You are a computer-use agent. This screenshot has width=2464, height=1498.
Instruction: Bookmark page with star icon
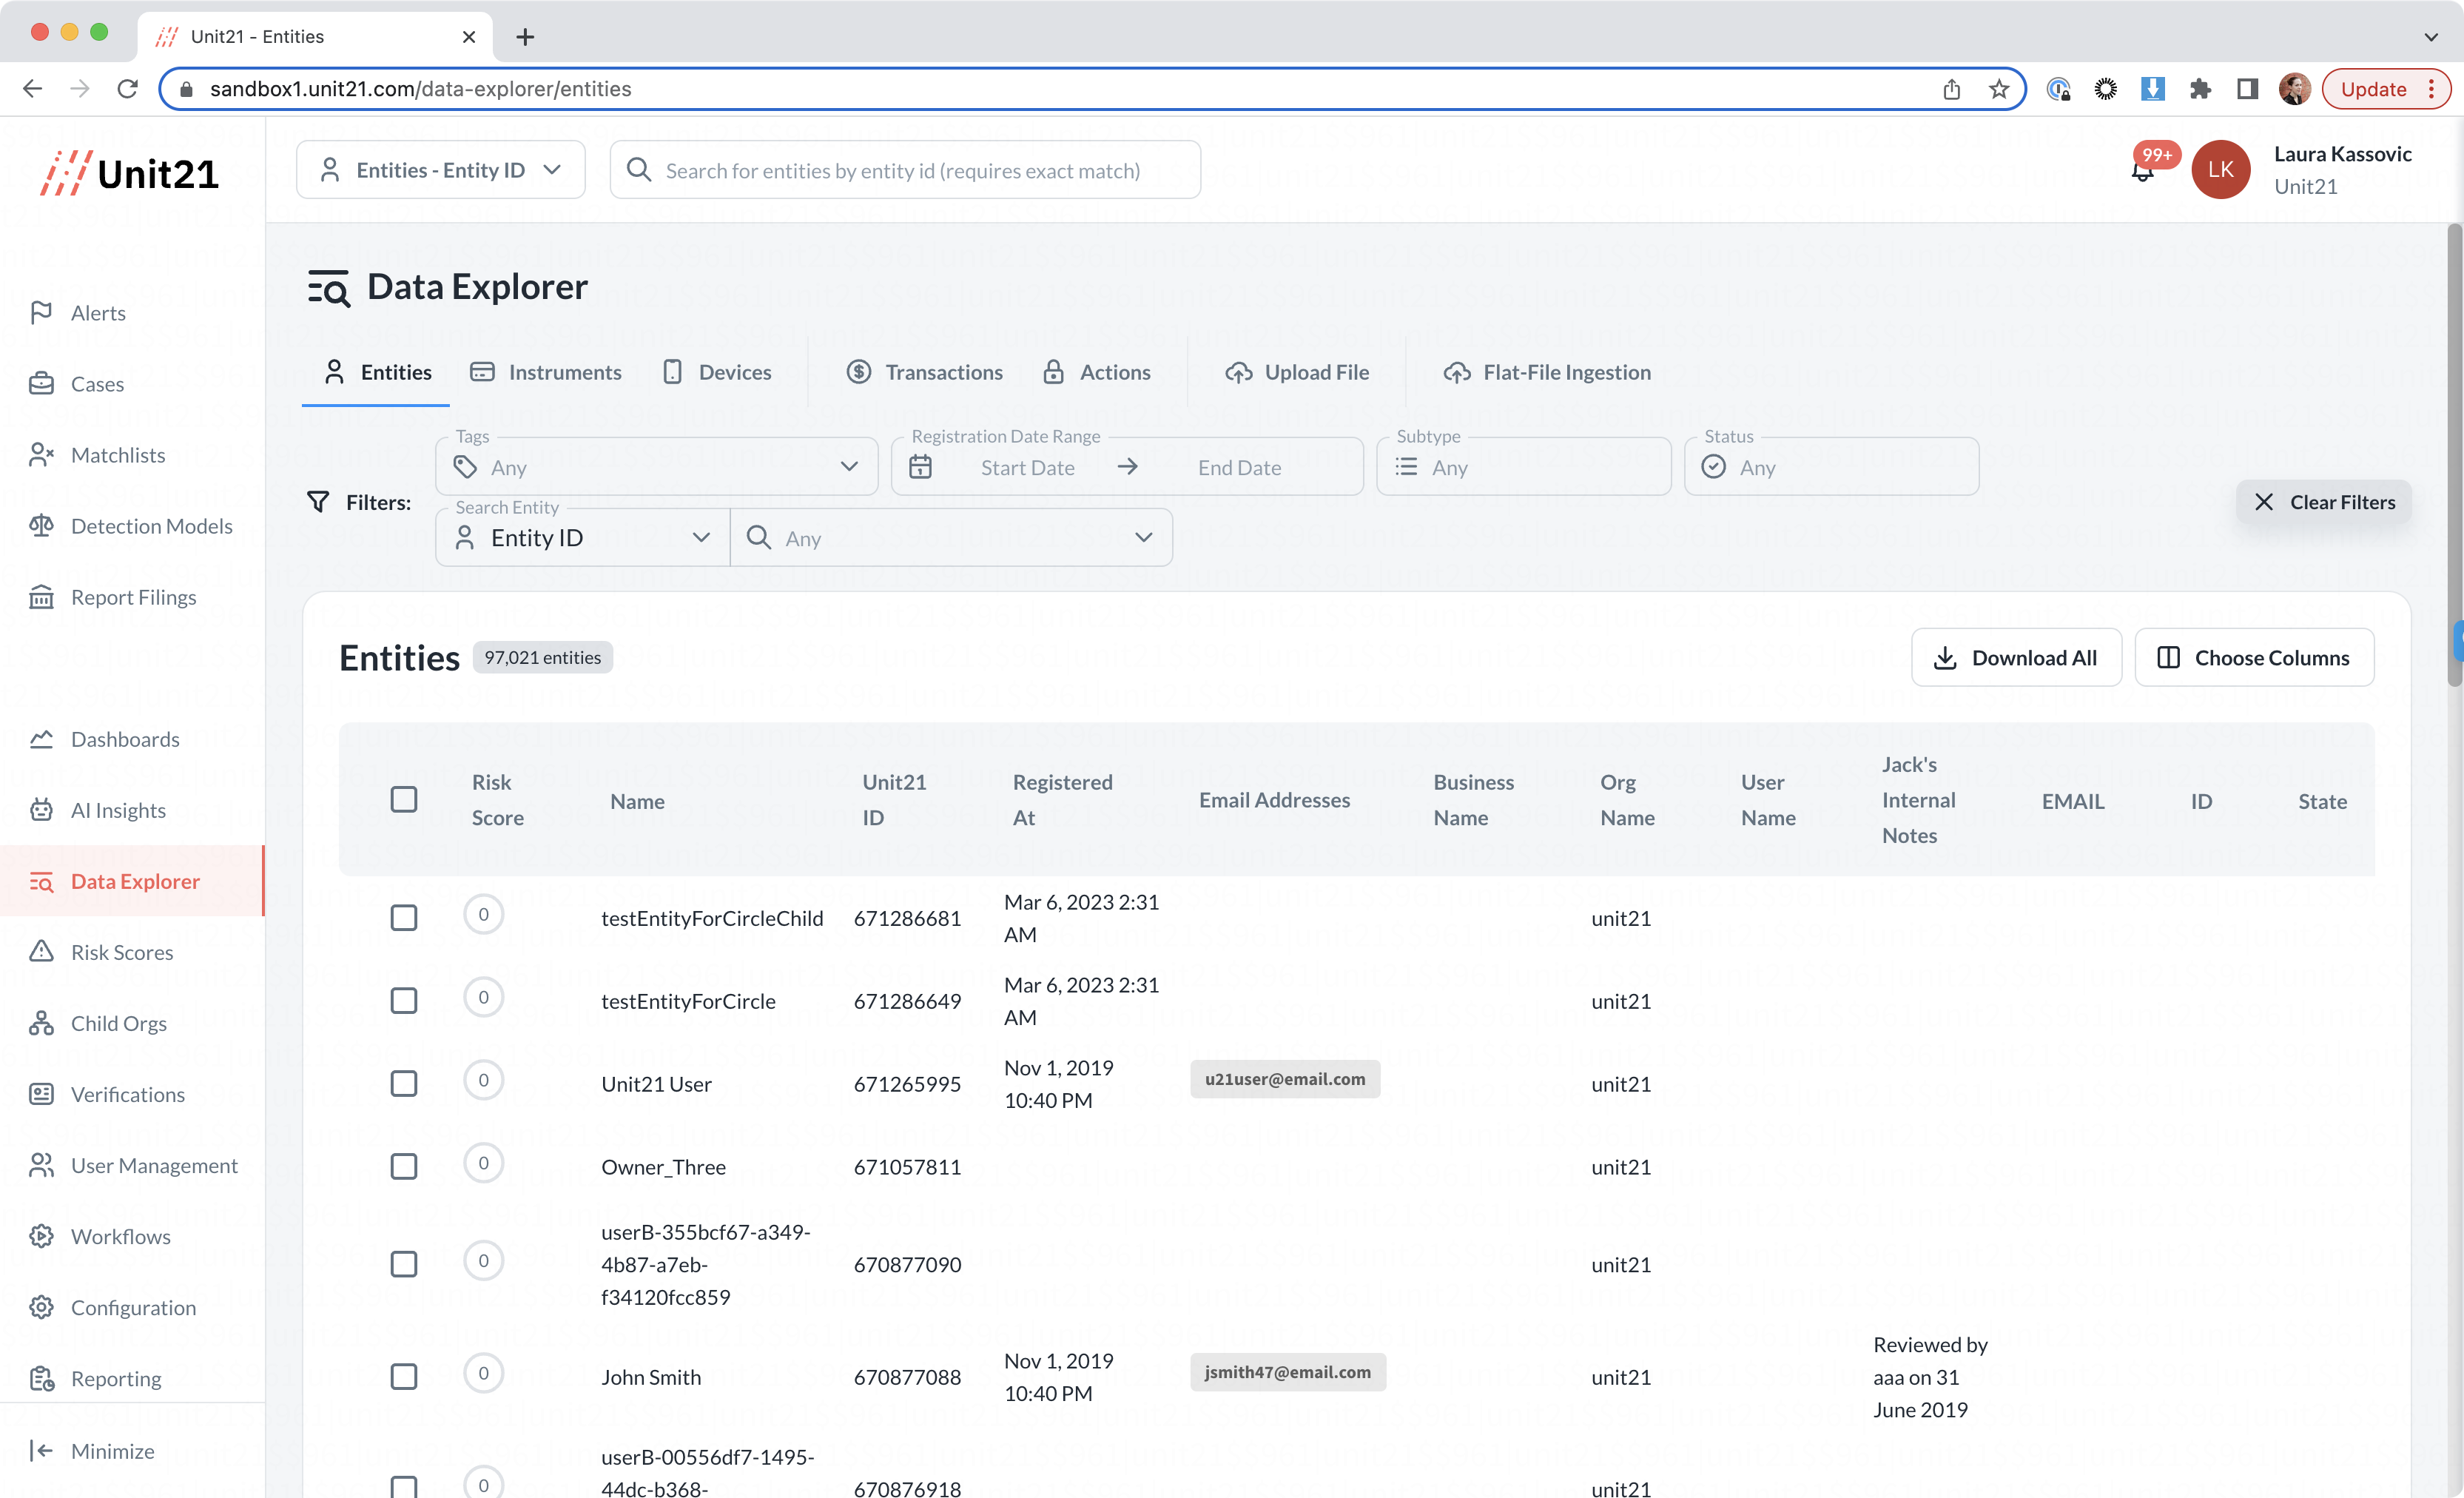click(1998, 89)
